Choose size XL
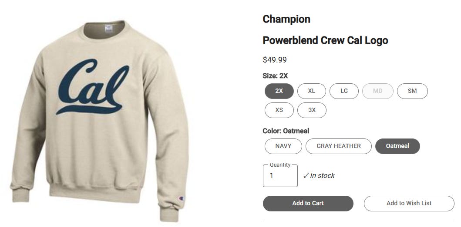461x227 pixels. pos(311,91)
